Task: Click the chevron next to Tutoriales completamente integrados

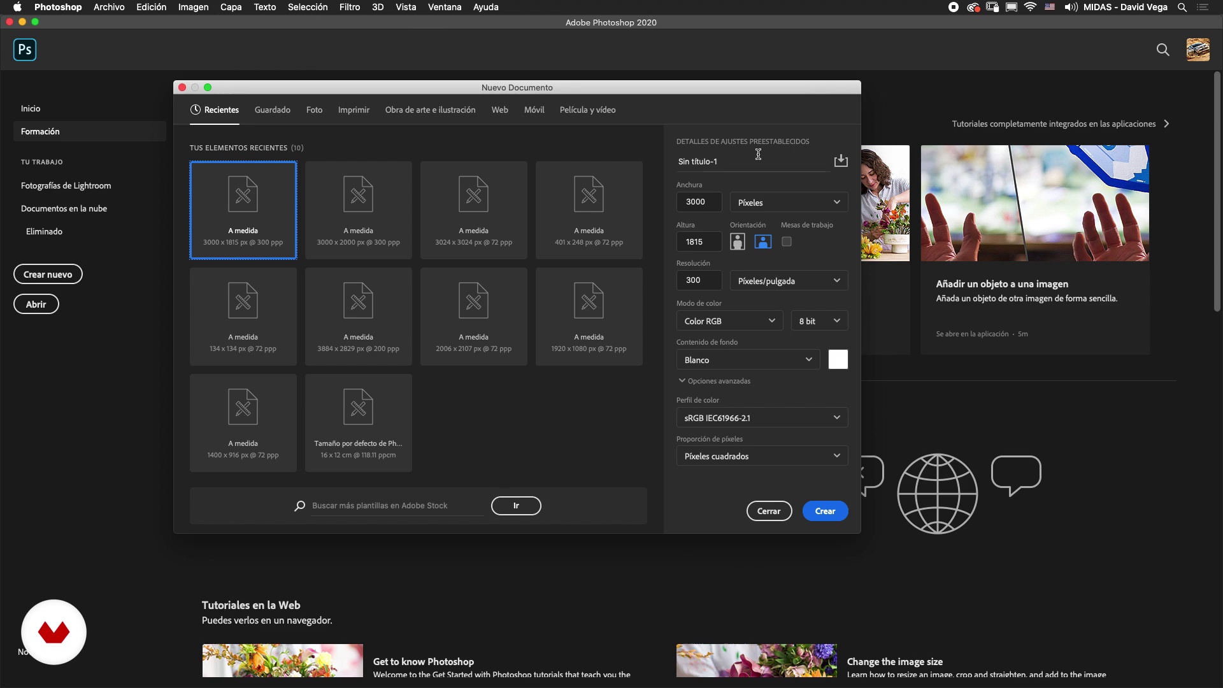Action: point(1166,124)
